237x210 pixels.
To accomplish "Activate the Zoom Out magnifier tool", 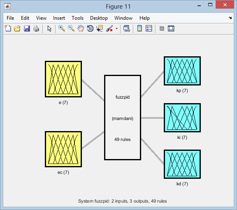I will pyautogui.click(x=71, y=28).
